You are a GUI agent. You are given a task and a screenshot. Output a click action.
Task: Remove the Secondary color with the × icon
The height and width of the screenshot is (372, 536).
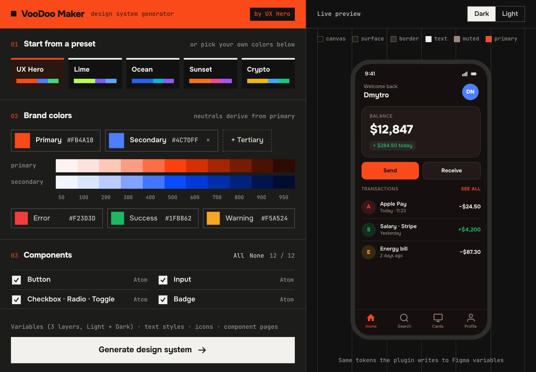pos(208,140)
